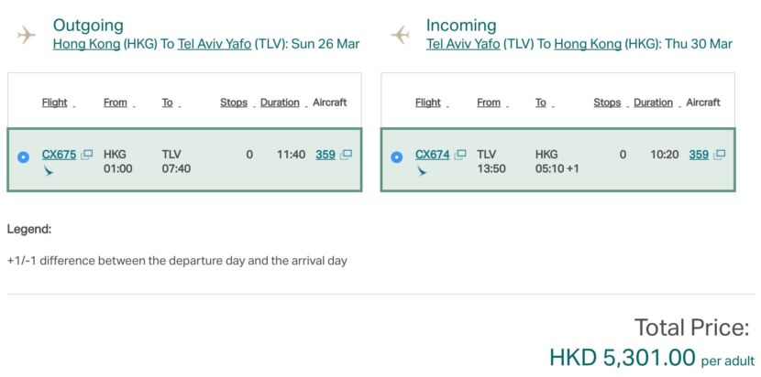Click the Cathay Pacific logo under CX674
The height and width of the screenshot is (377, 761).
click(422, 171)
